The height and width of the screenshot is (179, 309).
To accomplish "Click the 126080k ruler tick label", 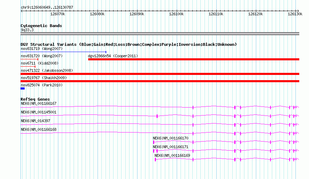I will (97, 14).
